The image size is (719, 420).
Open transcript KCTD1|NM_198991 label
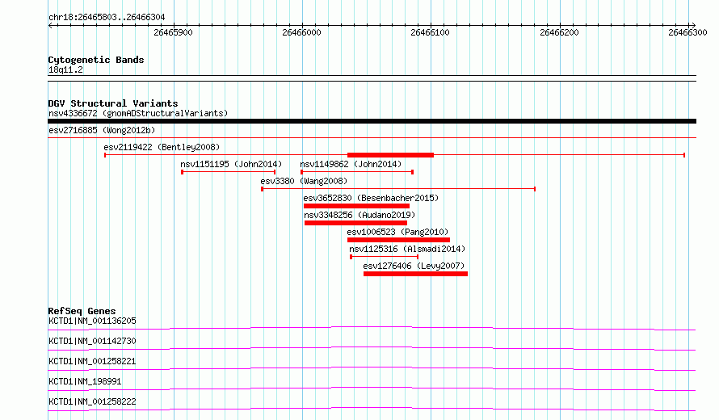coord(85,381)
